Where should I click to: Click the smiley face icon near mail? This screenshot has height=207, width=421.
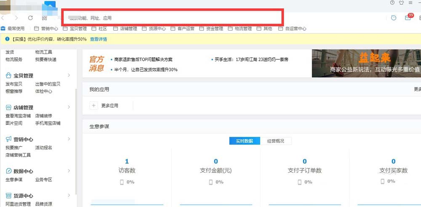(394, 18)
